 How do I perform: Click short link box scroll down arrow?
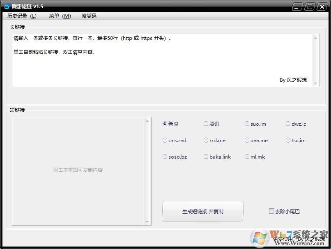point(147,222)
